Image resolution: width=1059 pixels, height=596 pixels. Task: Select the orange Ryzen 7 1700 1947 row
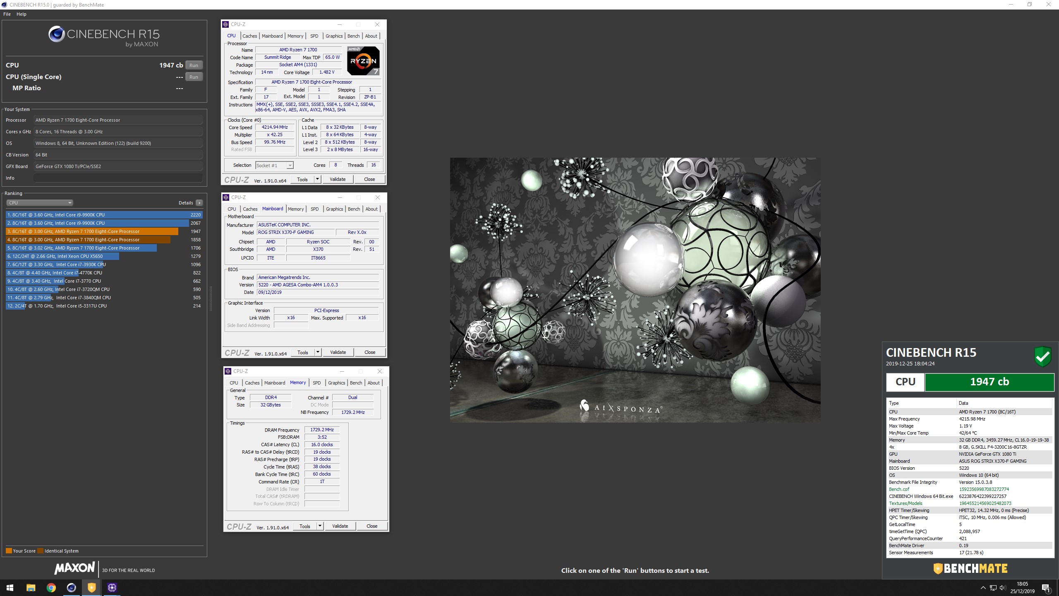point(104,231)
